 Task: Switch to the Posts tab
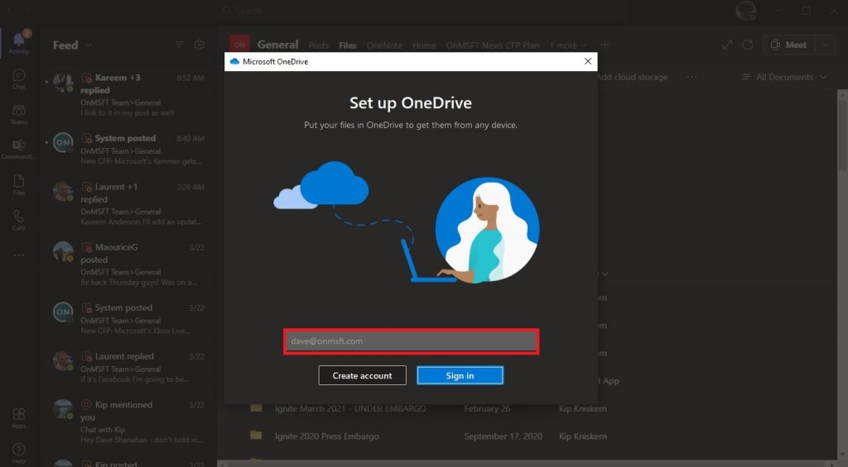point(319,46)
